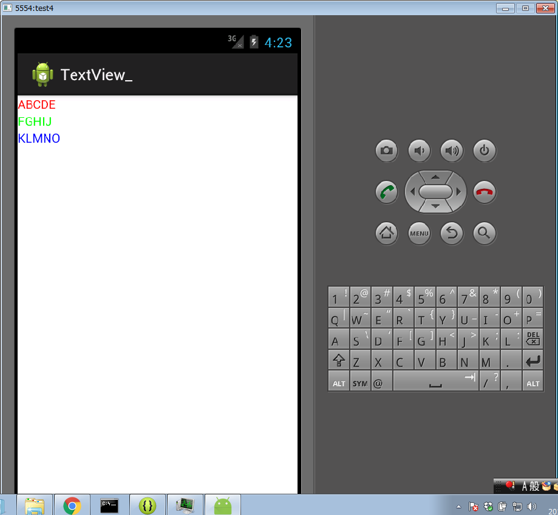Screen dimensions: 558x515
Task: Click the green call button
Action: [387, 192]
